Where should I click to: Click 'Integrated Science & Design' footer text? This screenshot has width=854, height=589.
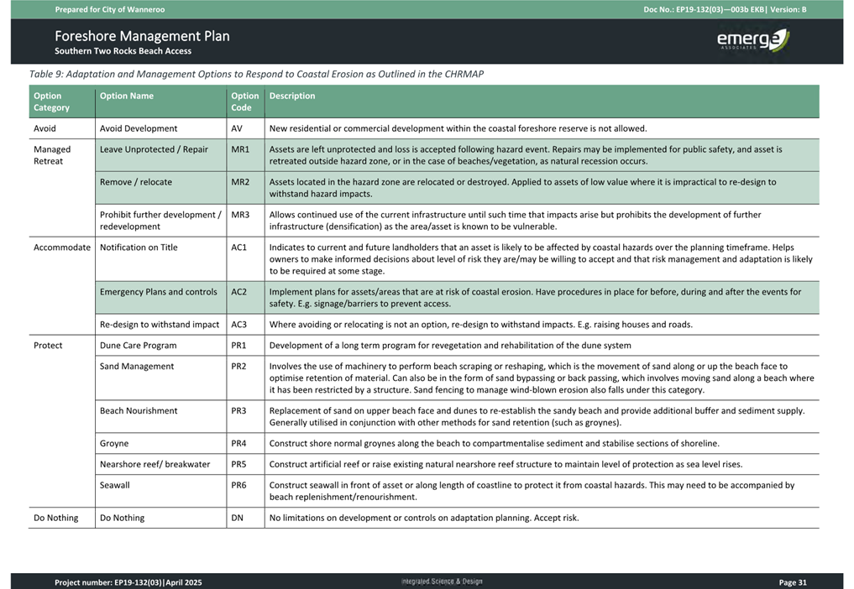coord(442,581)
